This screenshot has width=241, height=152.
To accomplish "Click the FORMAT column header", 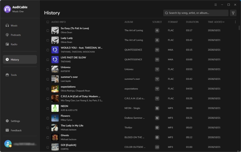I will [173, 22].
